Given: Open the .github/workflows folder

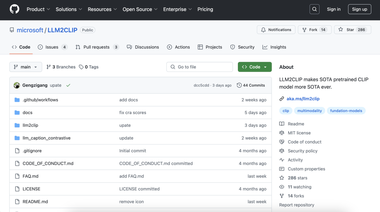Looking at the screenshot, I should [x=40, y=100].
